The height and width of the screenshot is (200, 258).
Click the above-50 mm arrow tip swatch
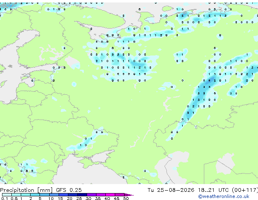point(129,195)
